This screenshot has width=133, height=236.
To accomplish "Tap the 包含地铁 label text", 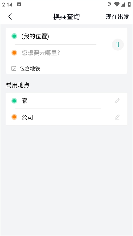I will (x=30, y=69).
